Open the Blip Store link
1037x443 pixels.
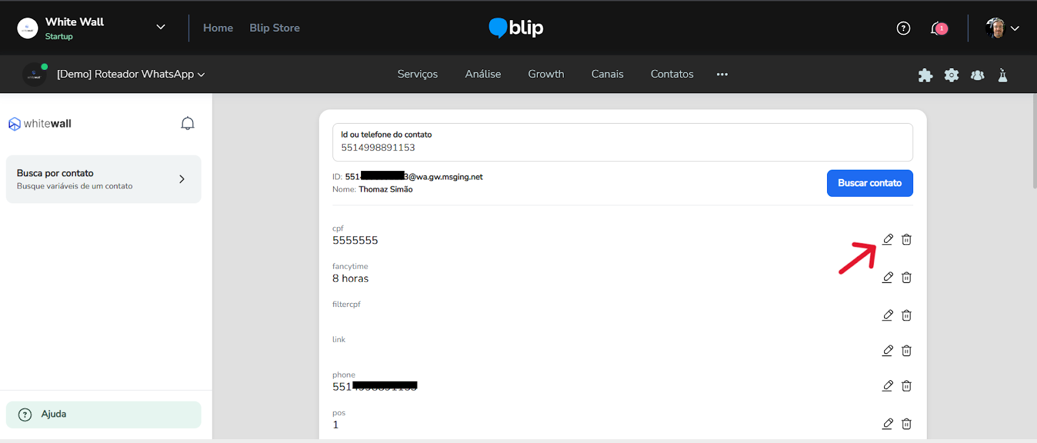pos(274,28)
